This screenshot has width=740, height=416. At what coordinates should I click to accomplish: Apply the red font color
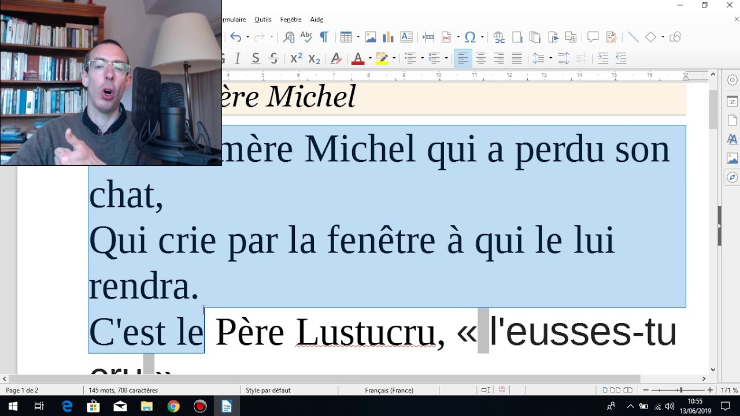(x=357, y=58)
